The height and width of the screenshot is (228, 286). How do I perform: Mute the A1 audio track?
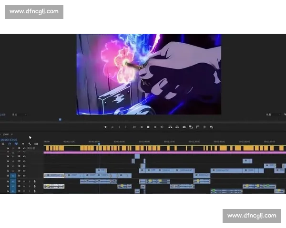click(24, 181)
